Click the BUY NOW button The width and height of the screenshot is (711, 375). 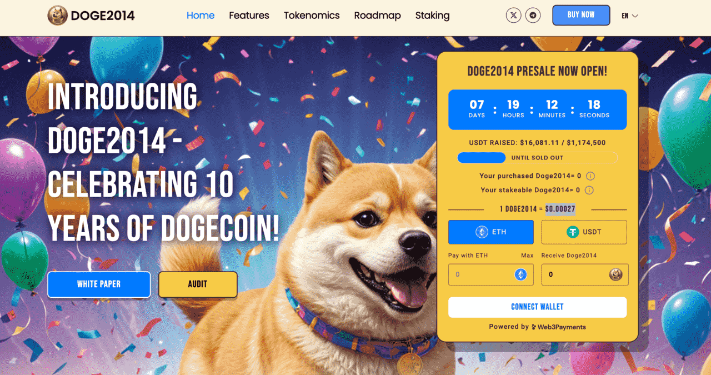581,15
